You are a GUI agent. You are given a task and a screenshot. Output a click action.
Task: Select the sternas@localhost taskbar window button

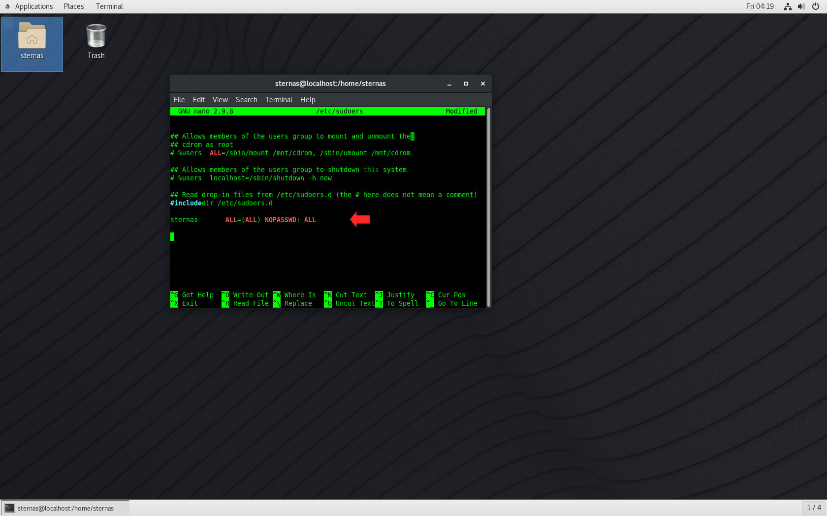point(65,508)
